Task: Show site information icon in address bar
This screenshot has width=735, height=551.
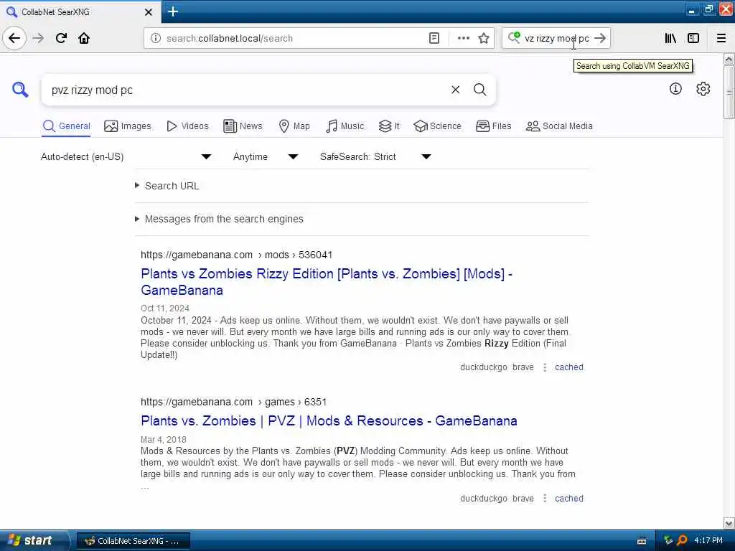Action: pos(156,38)
